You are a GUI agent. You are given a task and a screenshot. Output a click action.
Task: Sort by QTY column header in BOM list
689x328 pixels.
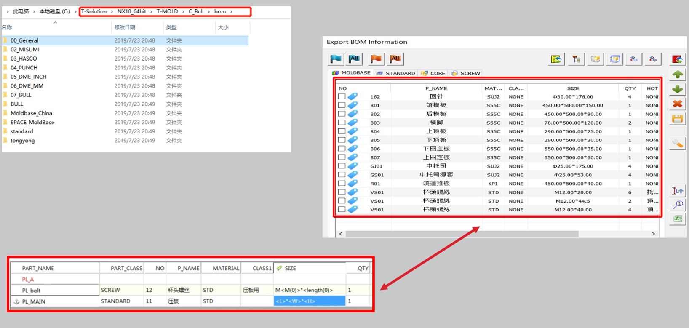tap(630, 88)
